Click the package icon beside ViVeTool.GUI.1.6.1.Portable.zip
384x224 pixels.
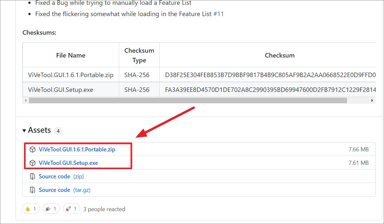pos(33,149)
